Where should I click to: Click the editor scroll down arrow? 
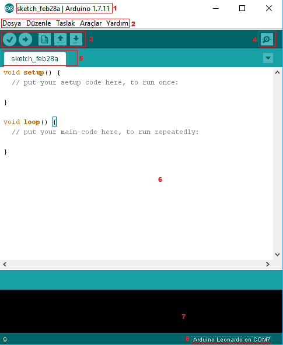278,255
